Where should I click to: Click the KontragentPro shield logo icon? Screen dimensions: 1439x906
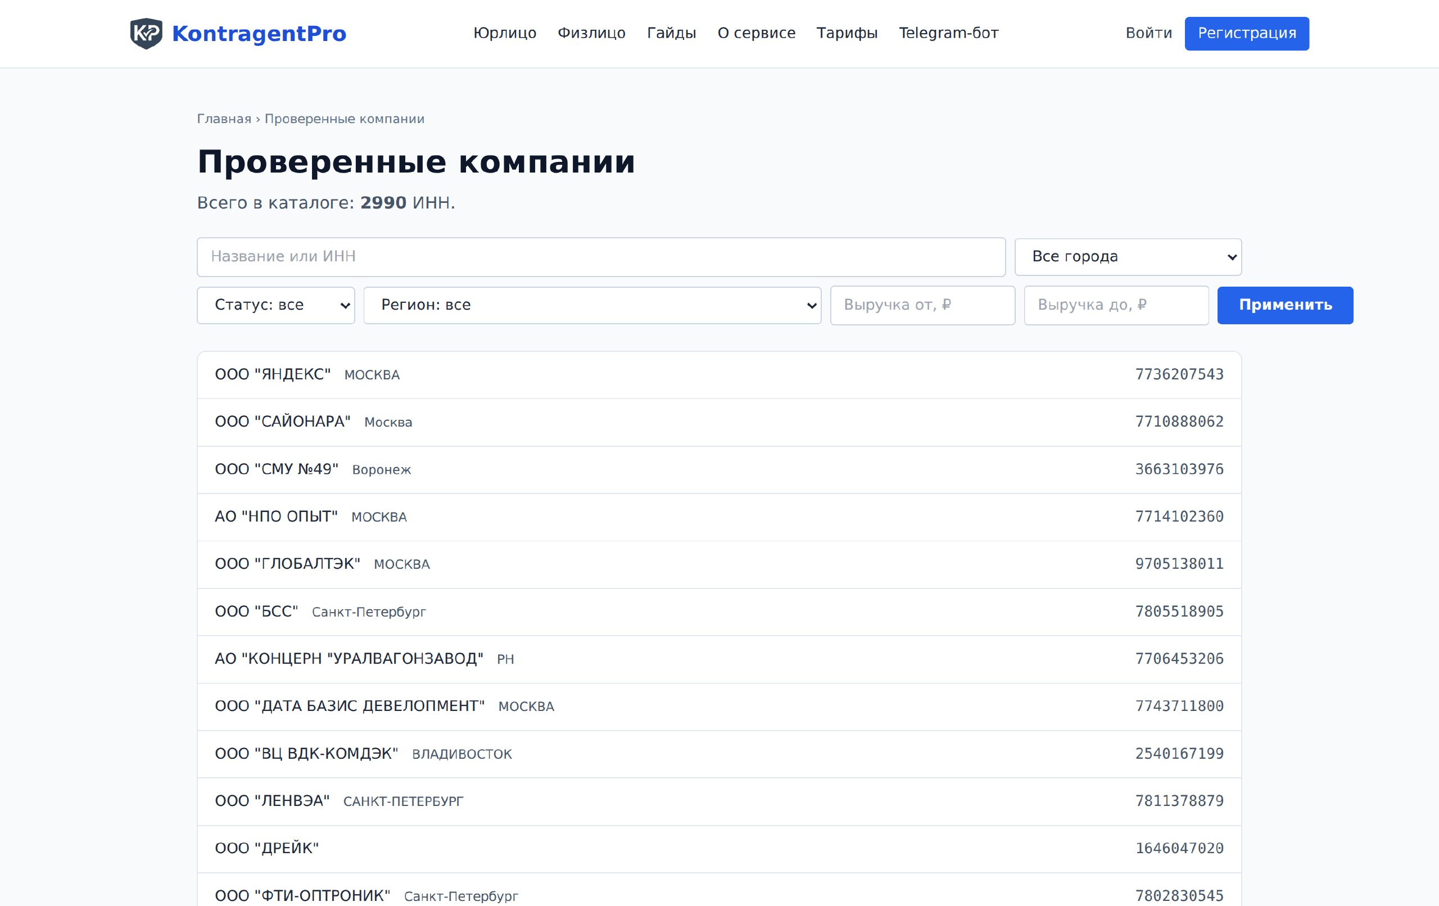pos(146,34)
